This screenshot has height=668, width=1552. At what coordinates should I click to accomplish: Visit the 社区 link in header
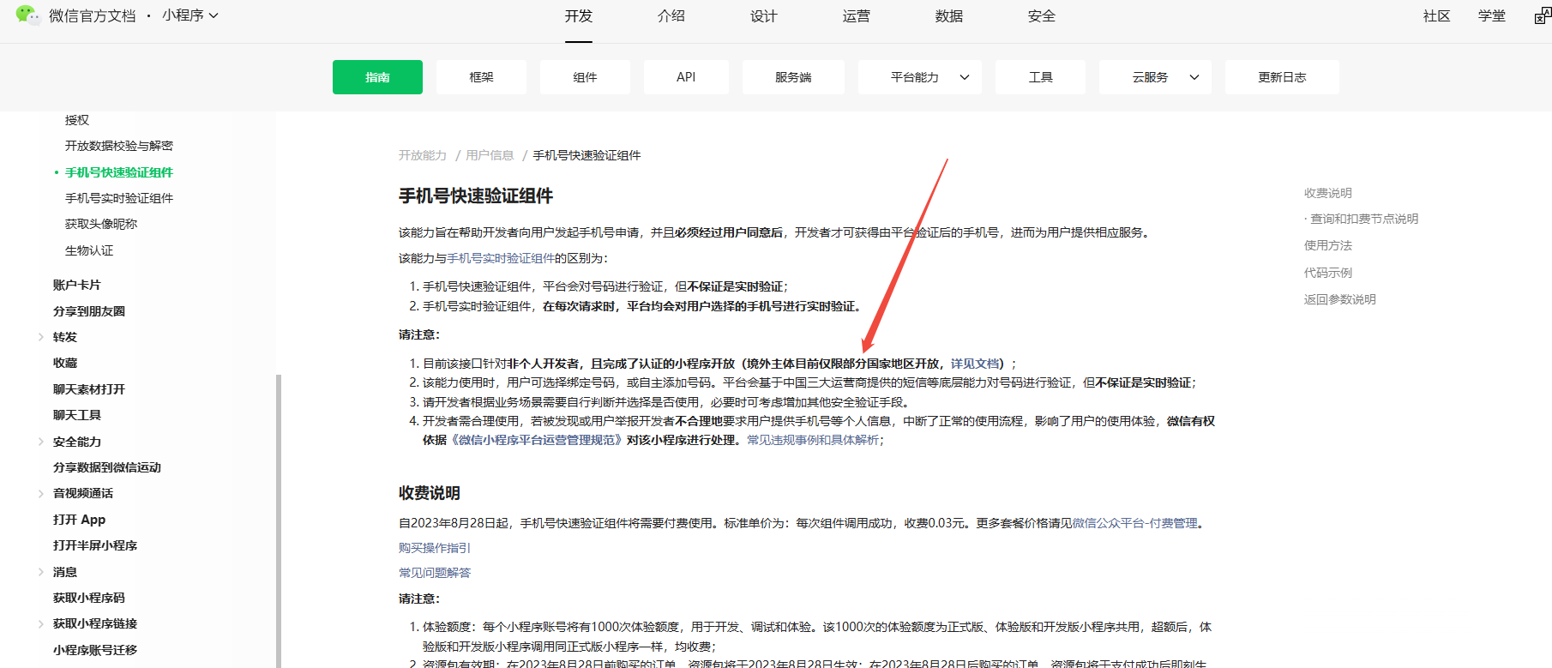coord(1437,16)
